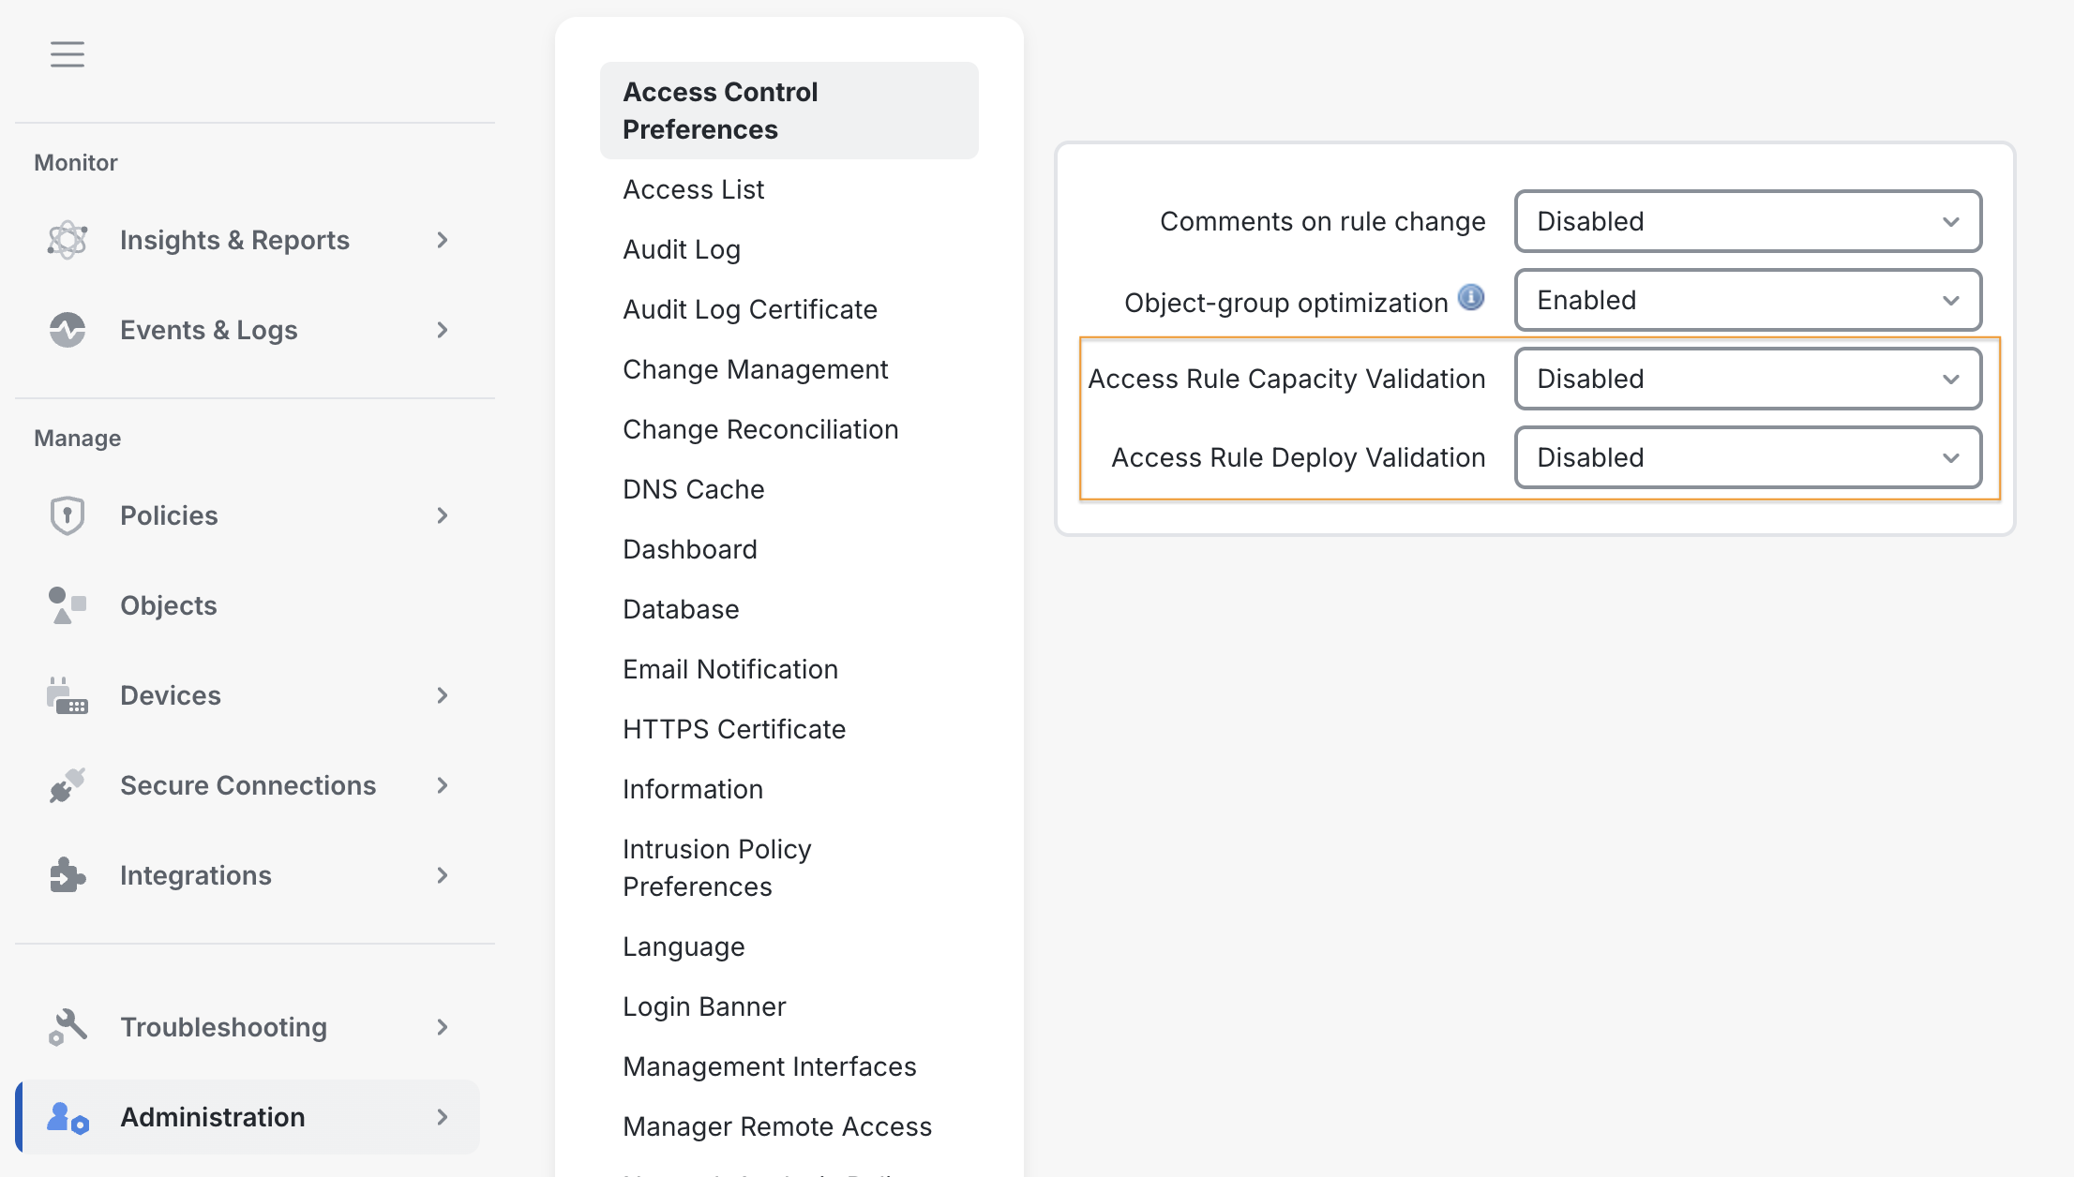Screen dimensions: 2074x1177
Task: Expand the Devices chevron
Action: [x=443, y=695]
